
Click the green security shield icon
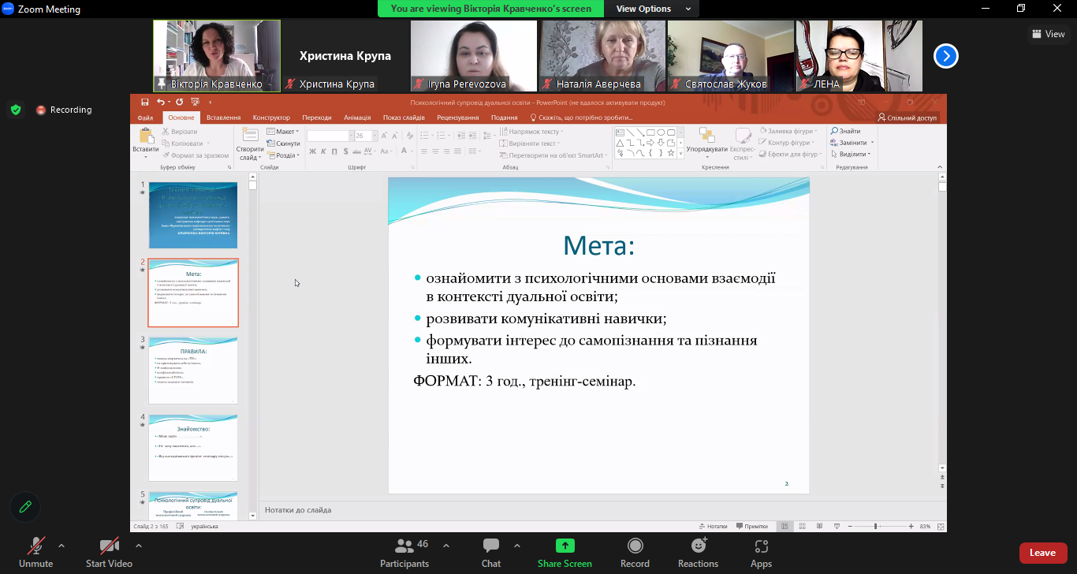click(x=16, y=110)
